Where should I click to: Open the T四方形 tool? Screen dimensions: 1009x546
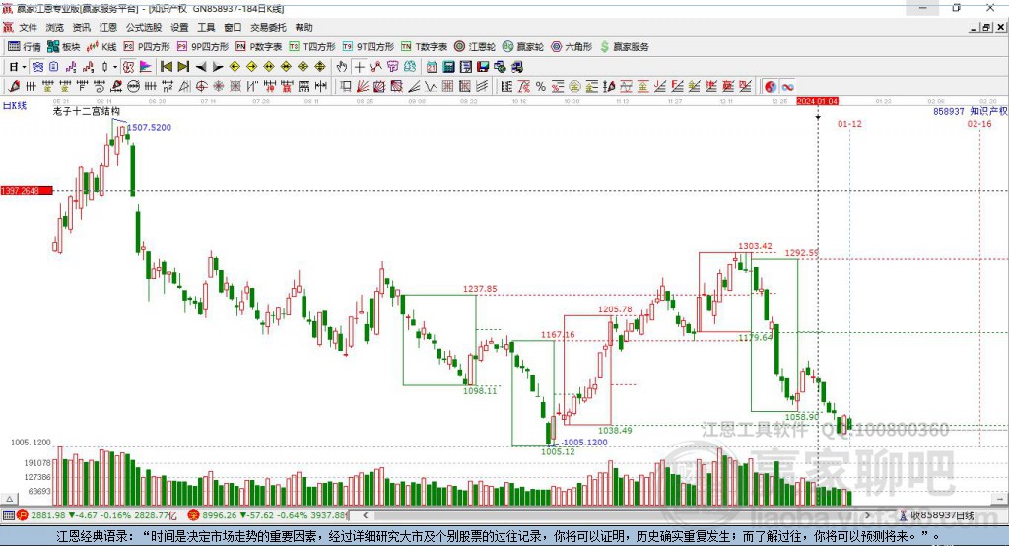pyautogui.click(x=312, y=47)
